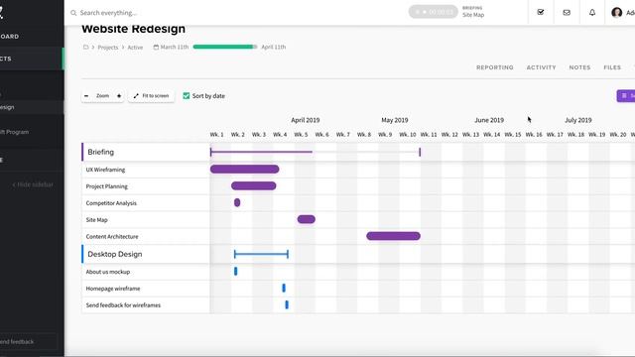Click the Send feedback for wireframes marker
The image size is (635, 357).
tap(287, 304)
